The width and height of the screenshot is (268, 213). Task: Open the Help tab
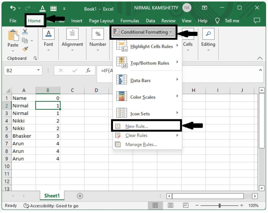pos(203,21)
